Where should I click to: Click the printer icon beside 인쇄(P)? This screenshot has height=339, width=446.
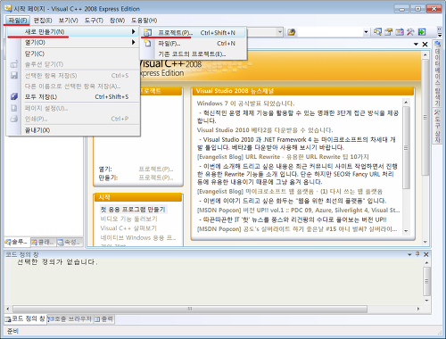click(x=14, y=119)
